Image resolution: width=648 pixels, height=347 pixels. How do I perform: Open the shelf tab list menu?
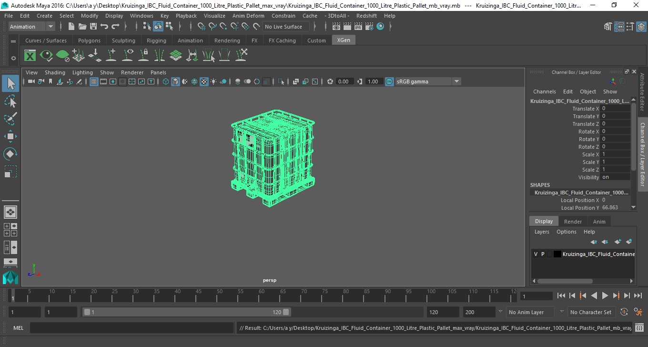click(x=13, y=41)
